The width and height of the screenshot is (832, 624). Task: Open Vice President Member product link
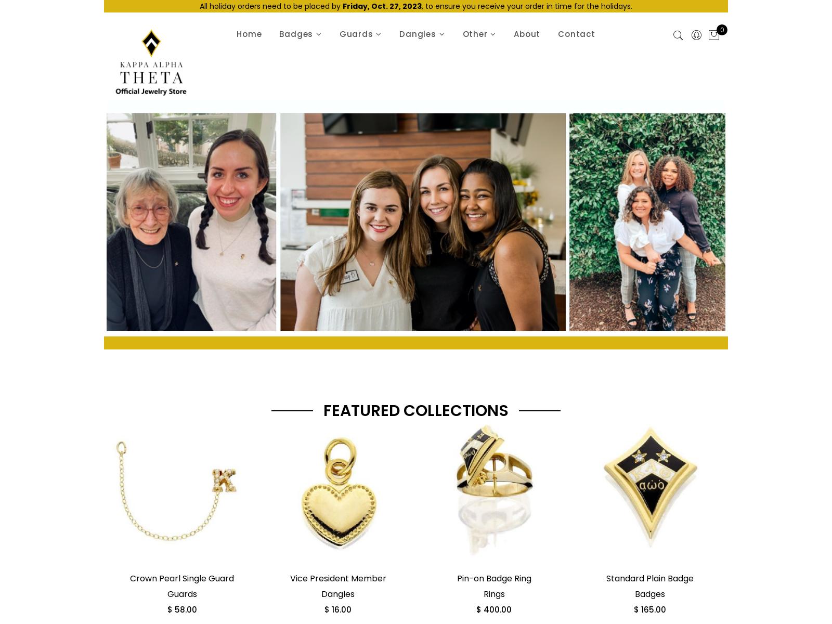click(x=338, y=578)
